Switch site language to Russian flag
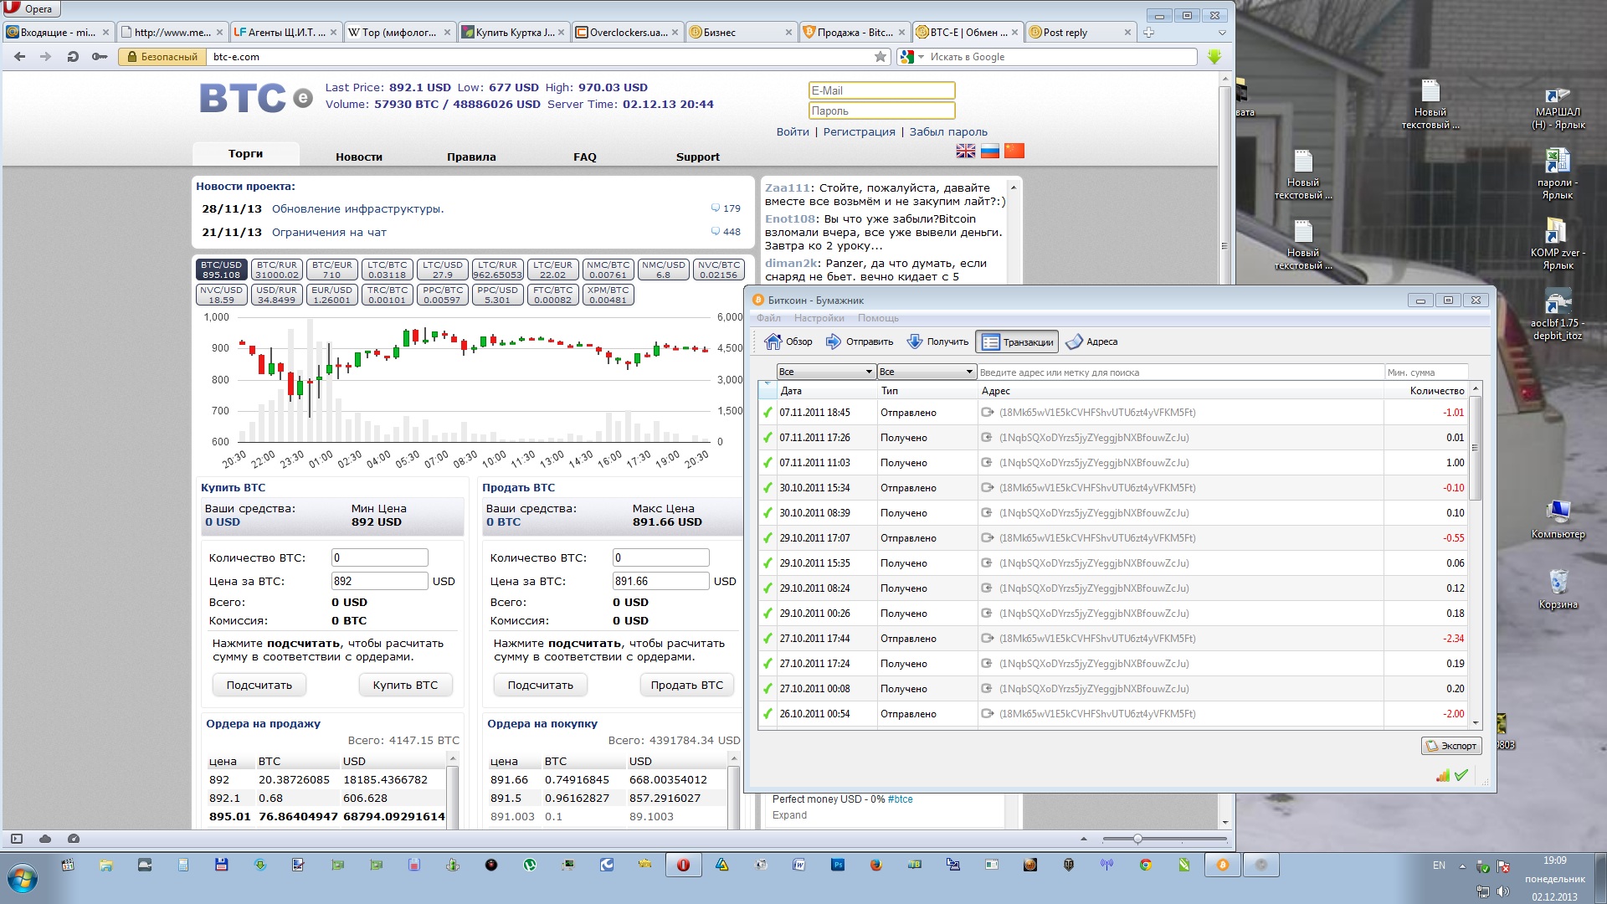 (990, 151)
